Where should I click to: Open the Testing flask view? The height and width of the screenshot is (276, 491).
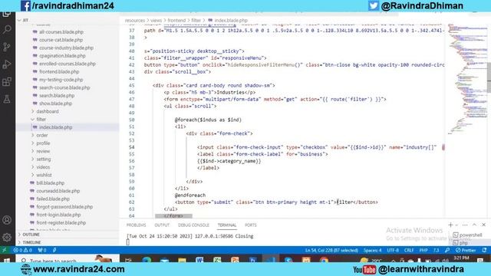[7, 100]
